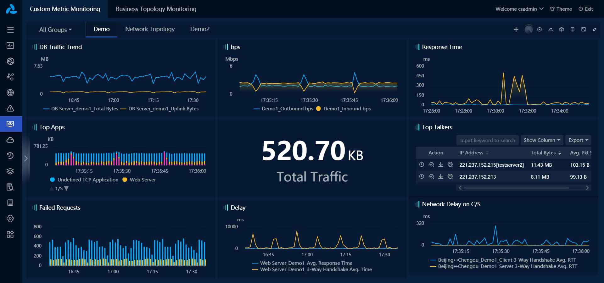Click the export/share icon next to playback
Screen dimensions: 604x283
pos(550,29)
